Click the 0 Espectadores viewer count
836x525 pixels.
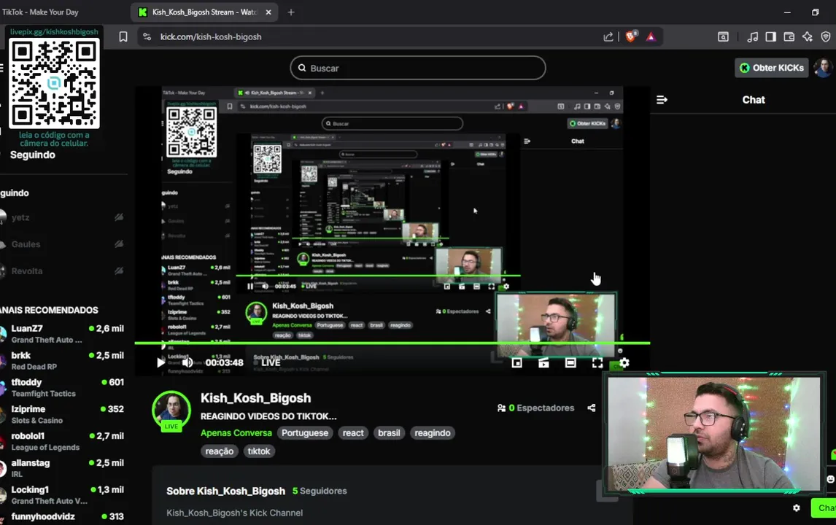tap(536, 408)
